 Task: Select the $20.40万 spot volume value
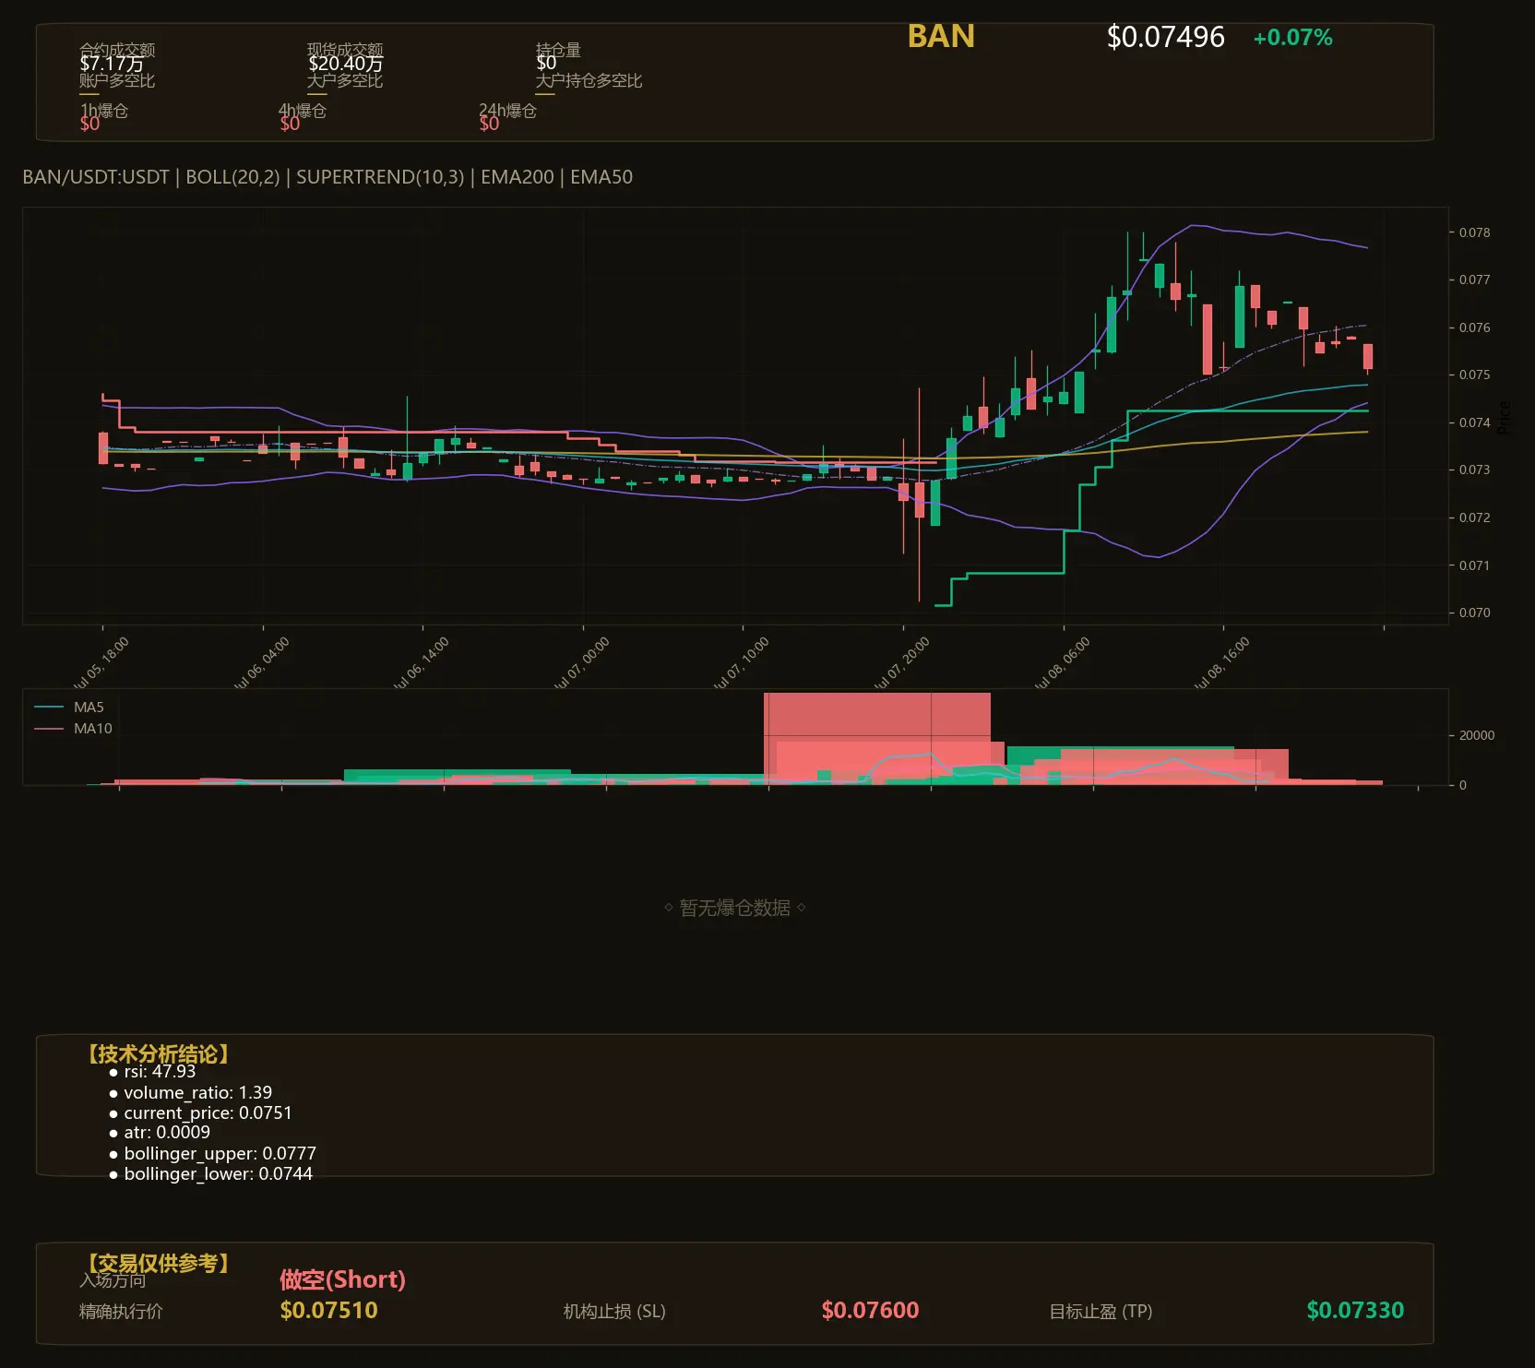pyautogui.click(x=345, y=64)
